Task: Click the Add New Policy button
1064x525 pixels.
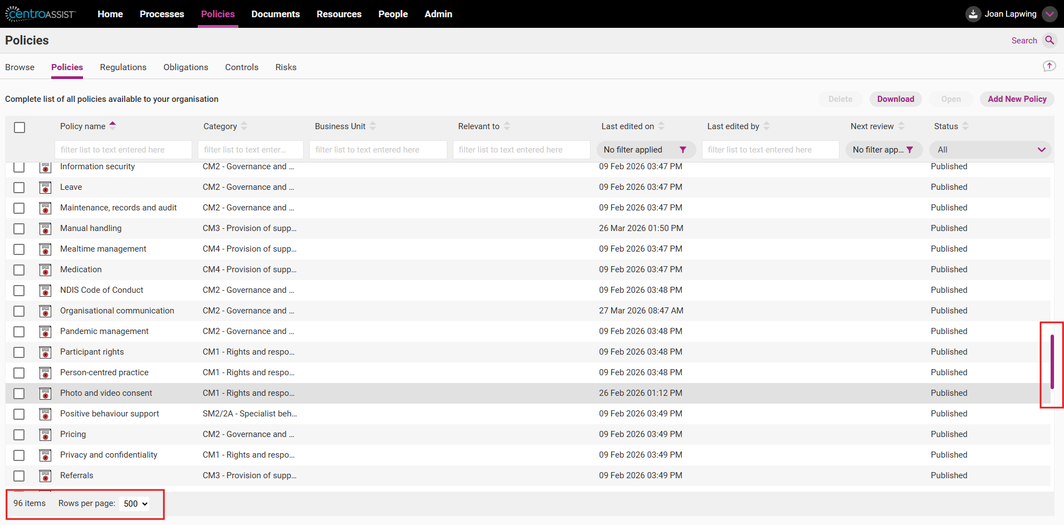Action: click(x=1017, y=99)
